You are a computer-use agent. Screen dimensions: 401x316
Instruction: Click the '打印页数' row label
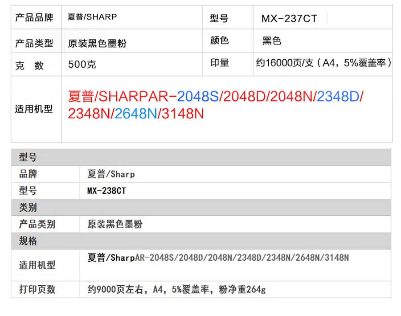click(37, 289)
